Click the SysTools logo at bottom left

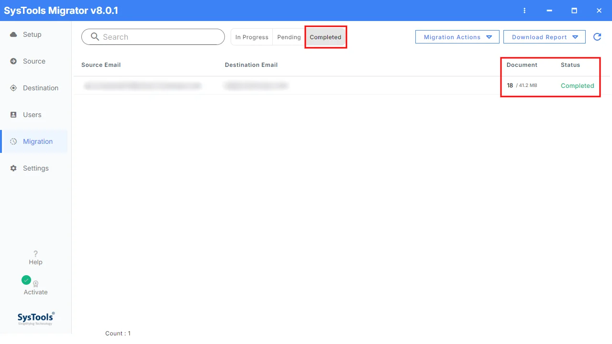pos(36,318)
